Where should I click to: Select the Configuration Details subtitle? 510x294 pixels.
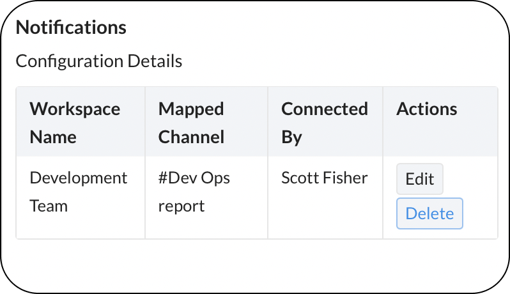99,61
